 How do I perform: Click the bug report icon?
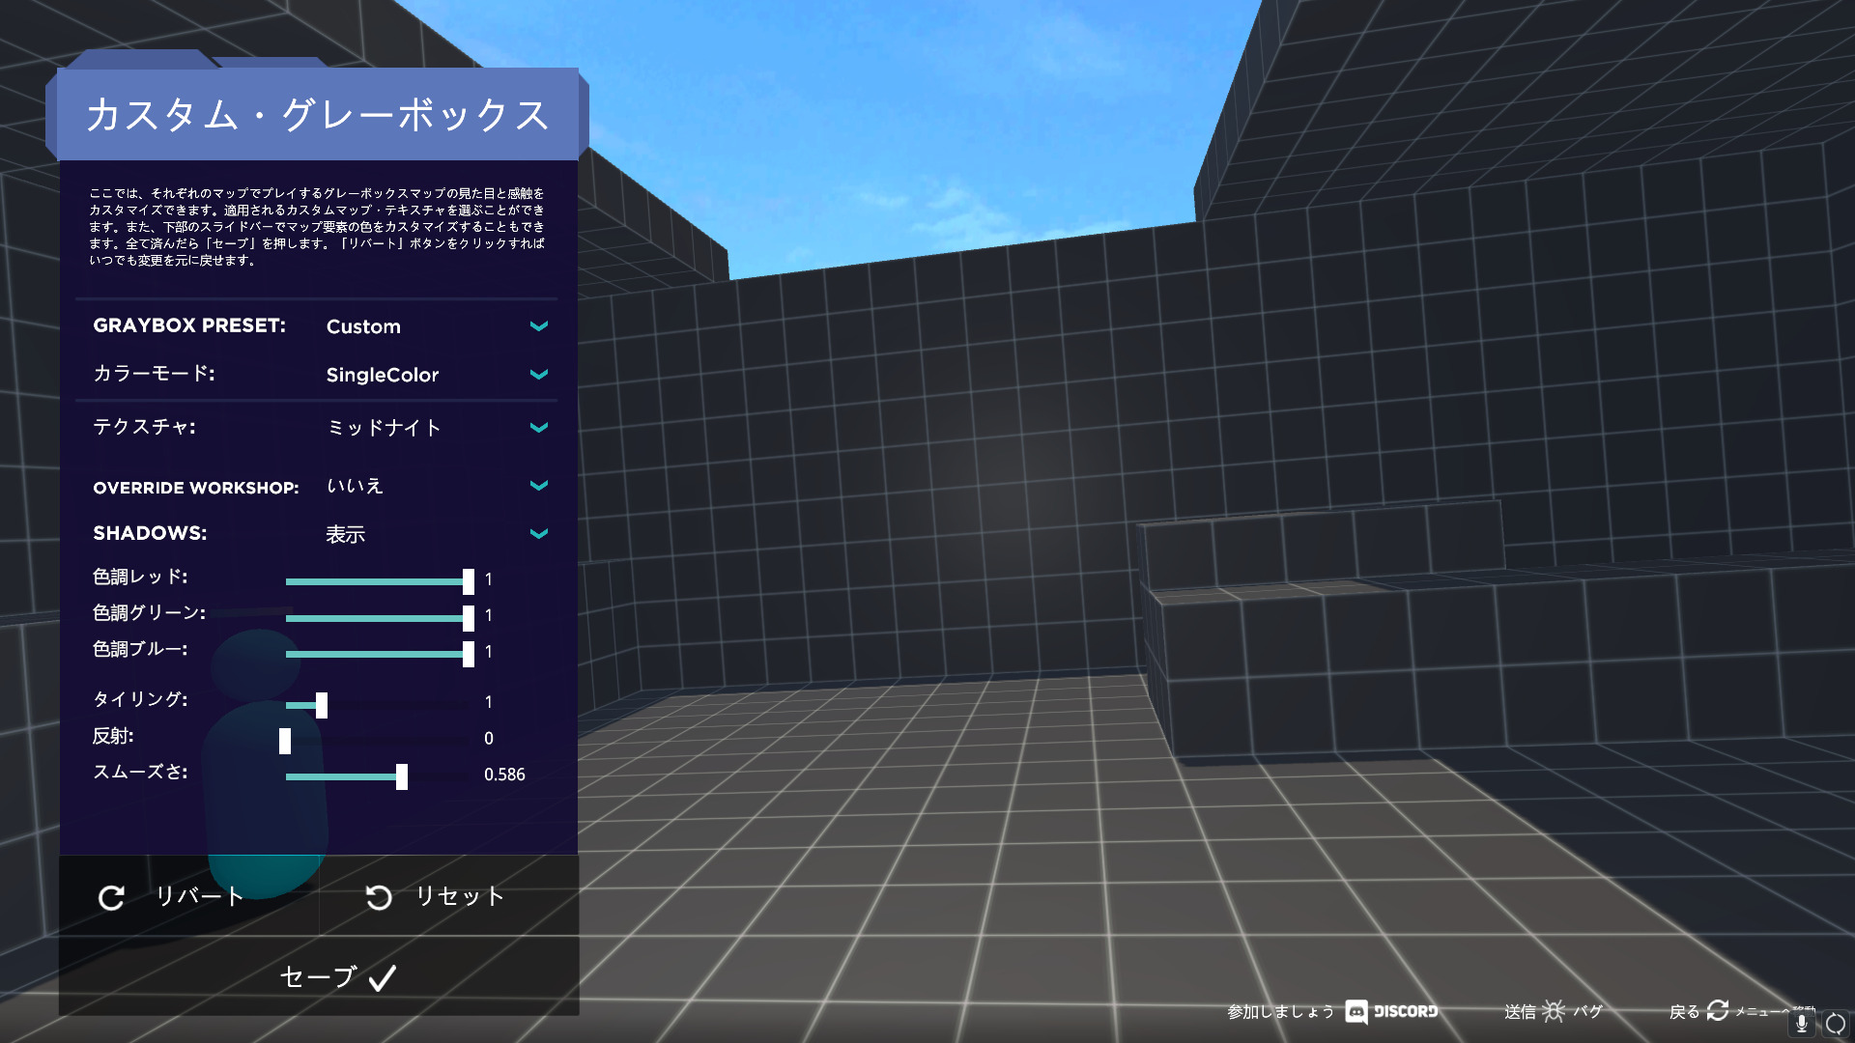point(1554,1011)
